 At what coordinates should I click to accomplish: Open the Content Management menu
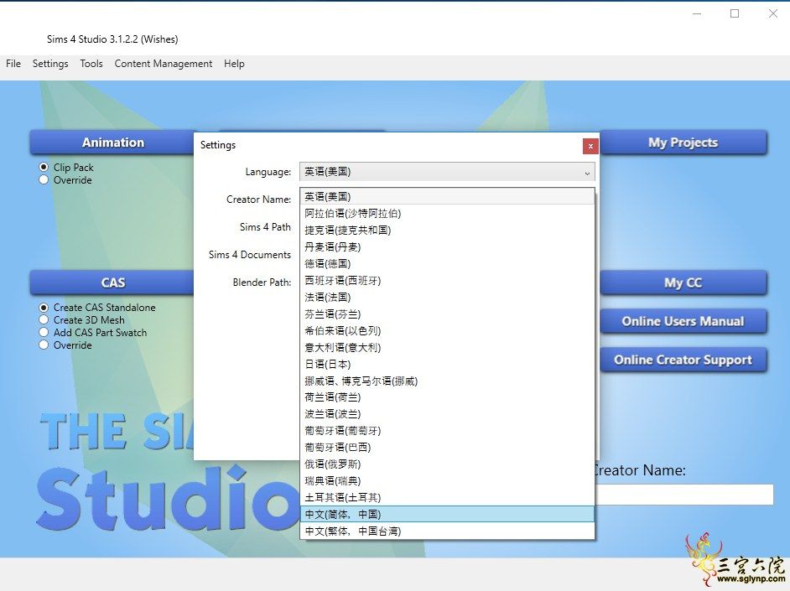pos(164,64)
